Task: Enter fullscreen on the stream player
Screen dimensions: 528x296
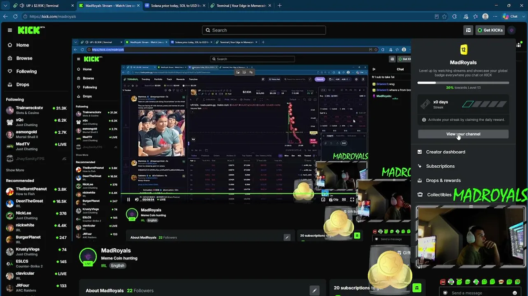Action: (352, 200)
